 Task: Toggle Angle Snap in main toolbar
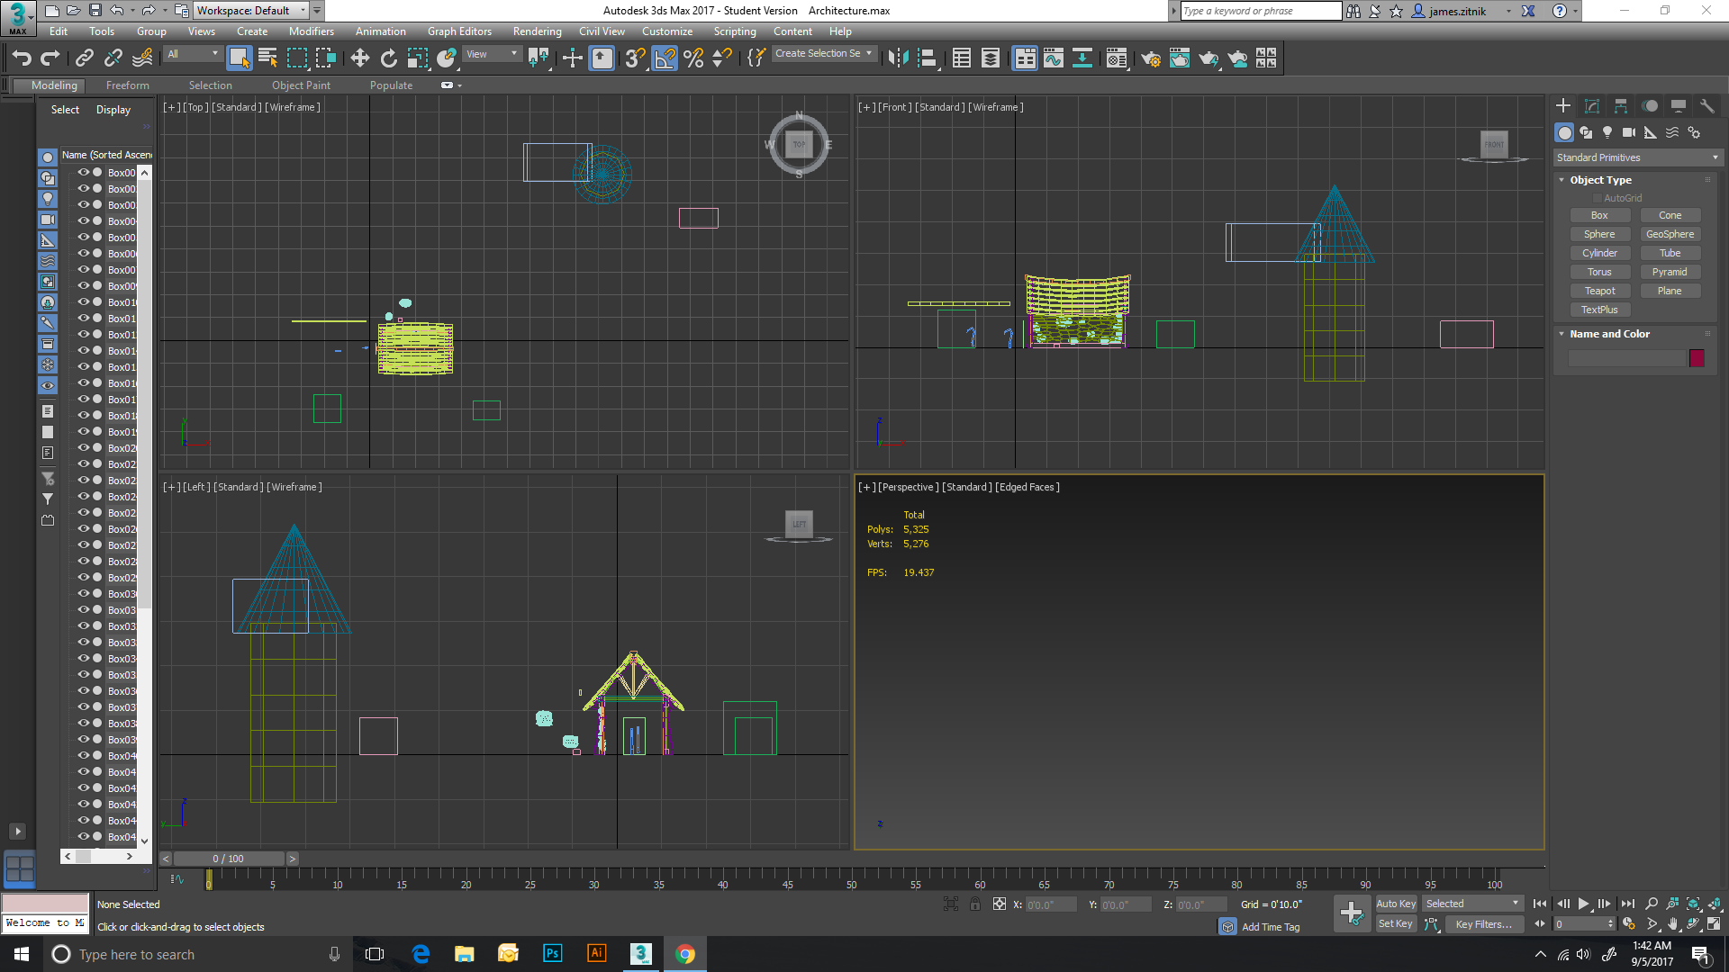(x=665, y=58)
